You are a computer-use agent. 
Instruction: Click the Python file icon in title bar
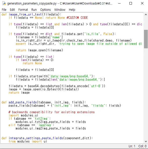(4, 4)
